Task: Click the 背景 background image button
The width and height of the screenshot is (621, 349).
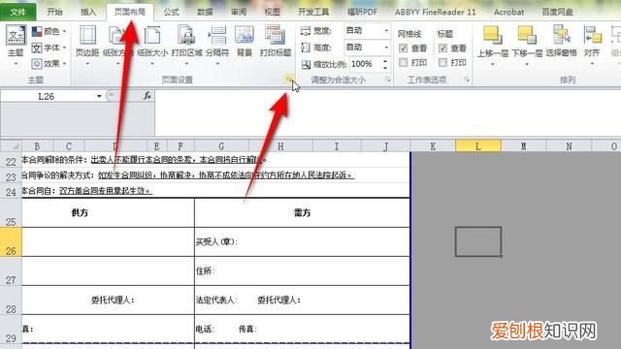Action: tap(245, 42)
